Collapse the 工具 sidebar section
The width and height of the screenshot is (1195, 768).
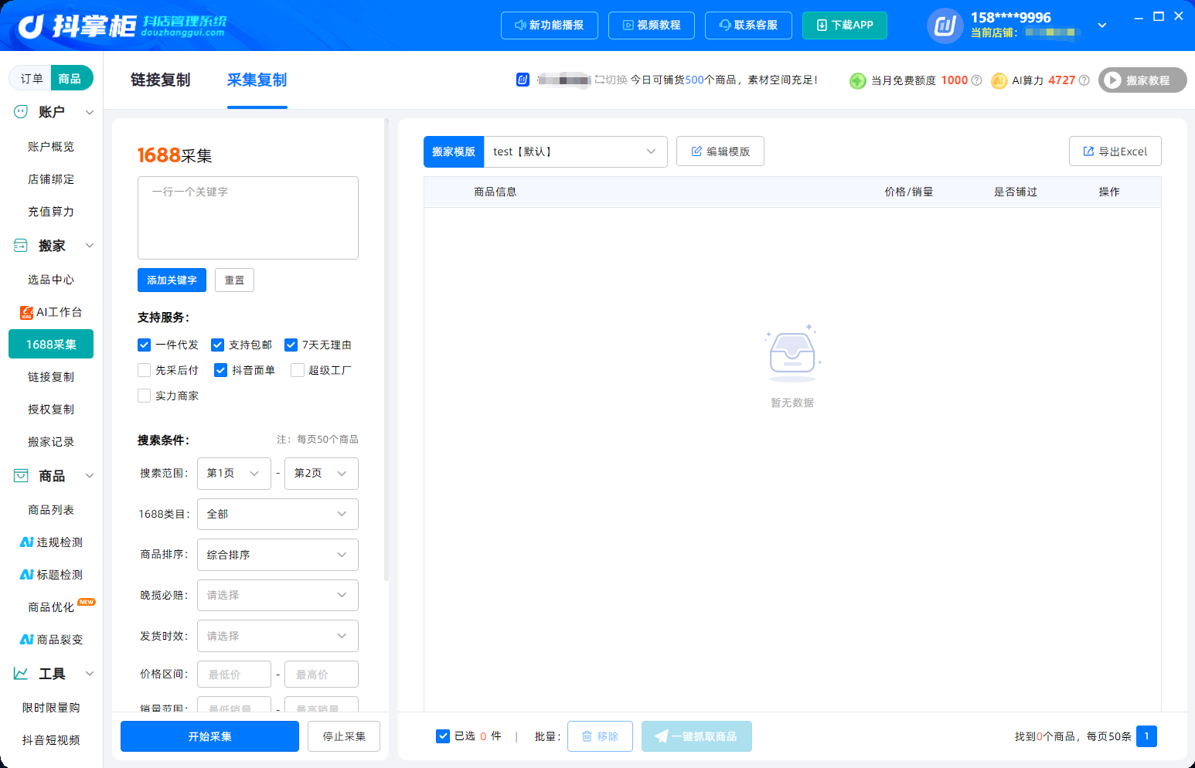(x=90, y=674)
